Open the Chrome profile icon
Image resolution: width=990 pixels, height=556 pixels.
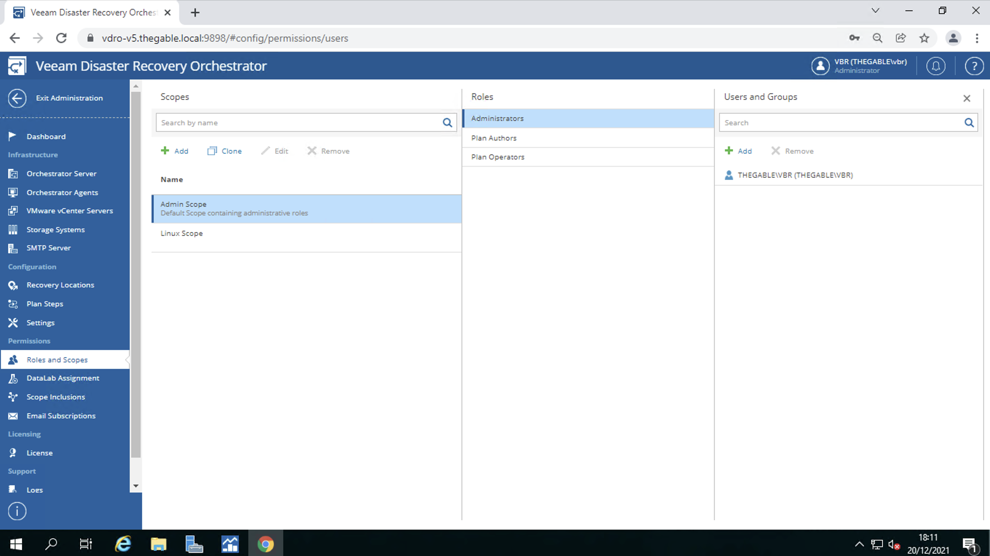953,38
